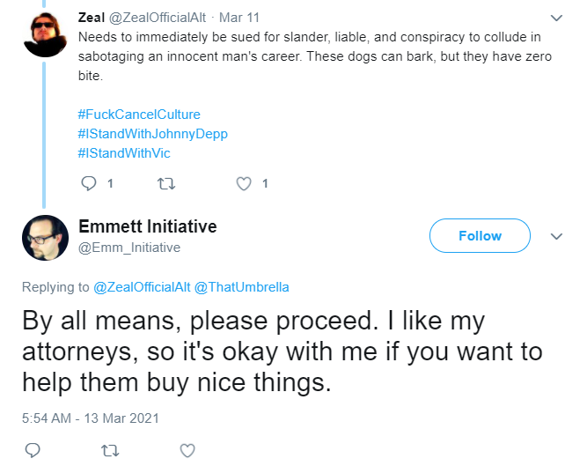
Task: Like Zeal's tweet with the heart icon
Action: 244,183
